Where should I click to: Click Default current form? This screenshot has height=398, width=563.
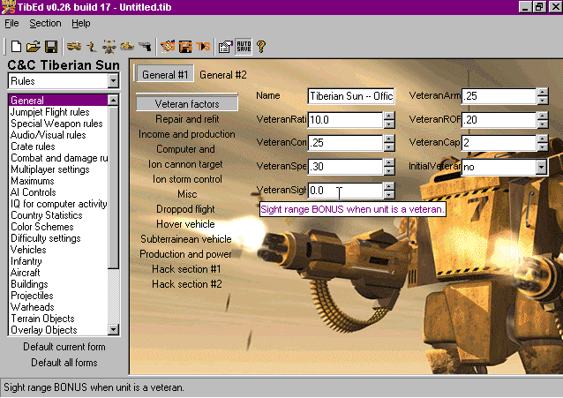point(64,347)
